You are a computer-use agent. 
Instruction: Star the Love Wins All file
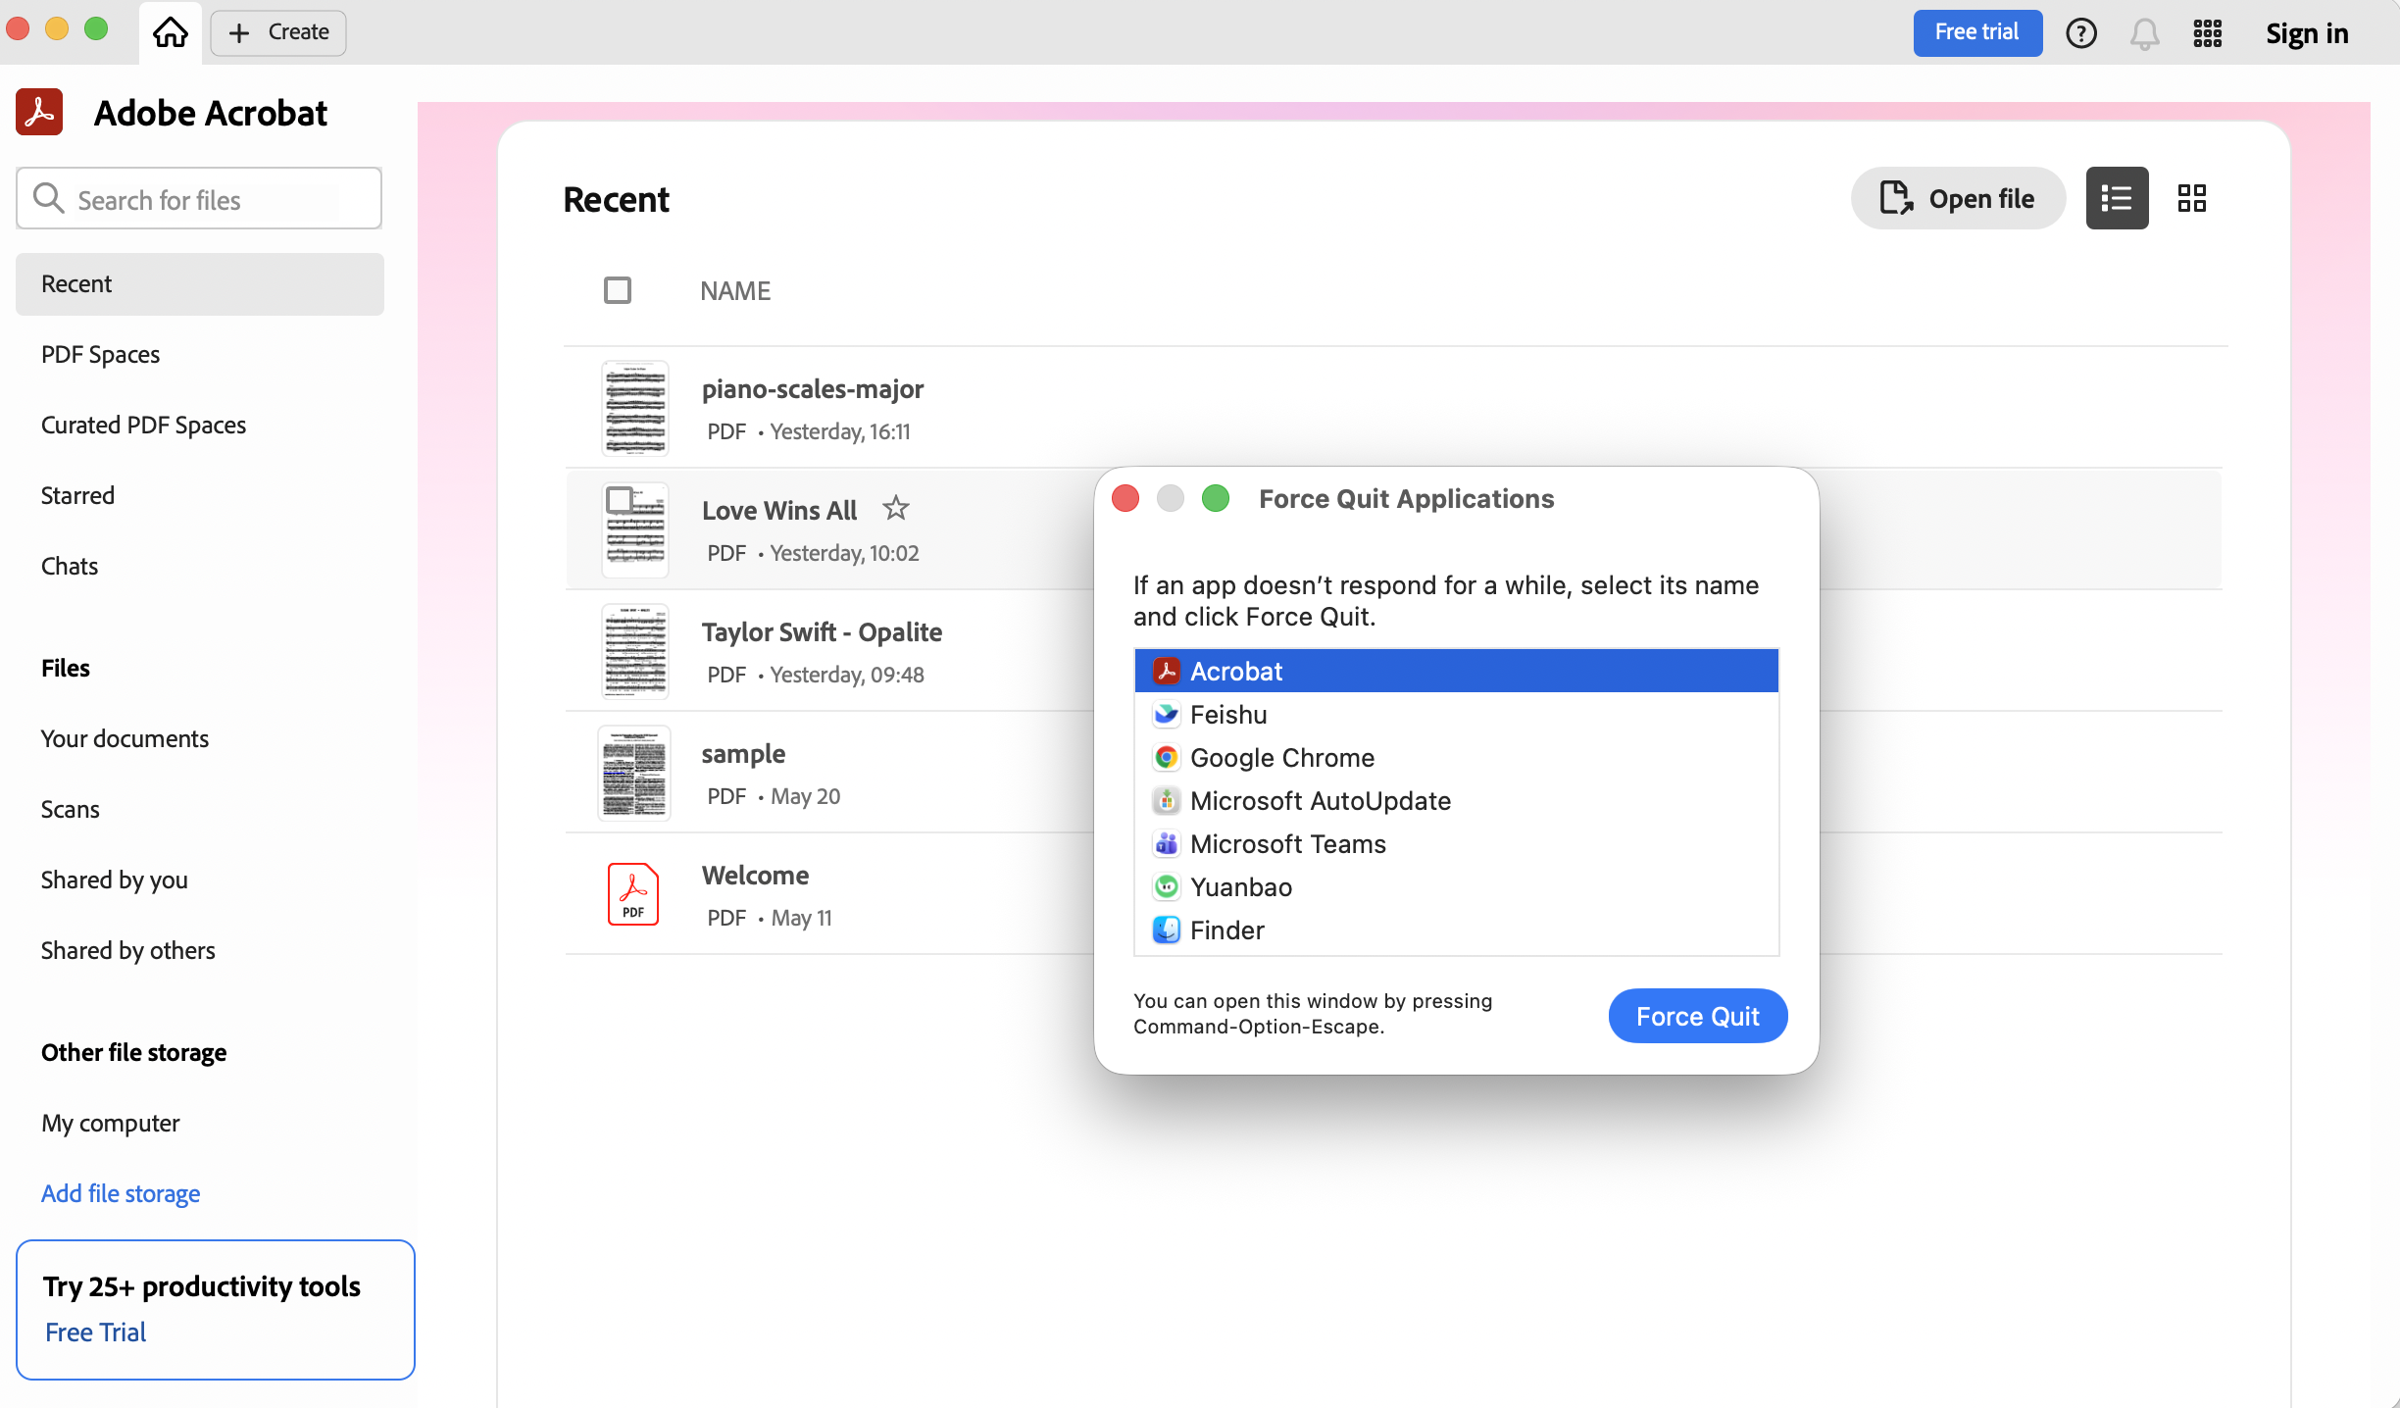click(896, 508)
